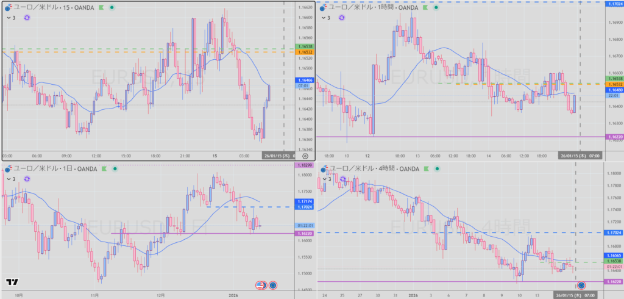Click the 1.17024 blue price label on 4-hour chart
Image resolution: width=624 pixels, height=299 pixels.
pos(612,233)
